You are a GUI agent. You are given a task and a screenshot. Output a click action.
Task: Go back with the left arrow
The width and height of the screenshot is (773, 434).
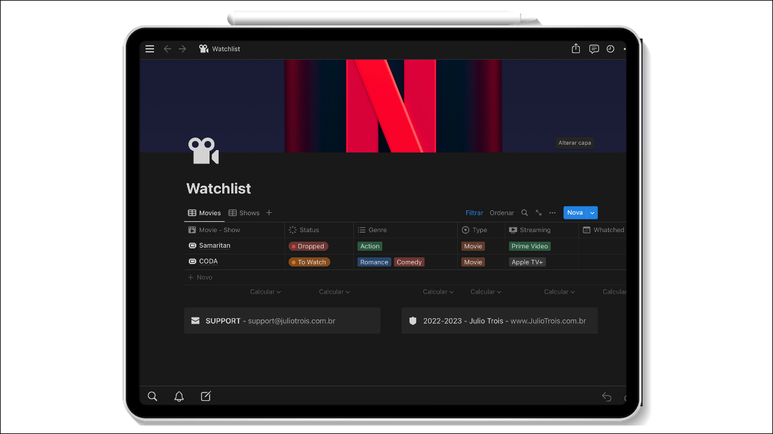pyautogui.click(x=167, y=49)
